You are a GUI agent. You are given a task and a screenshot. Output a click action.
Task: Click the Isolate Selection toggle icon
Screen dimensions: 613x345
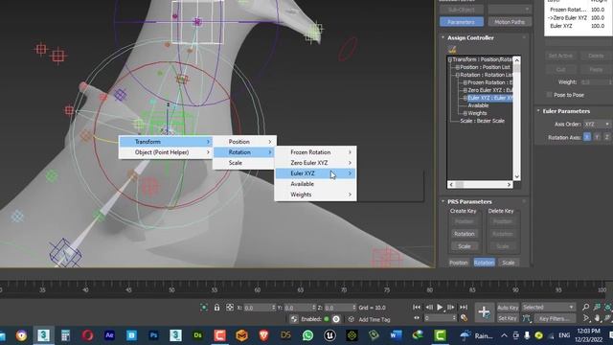pos(204,308)
